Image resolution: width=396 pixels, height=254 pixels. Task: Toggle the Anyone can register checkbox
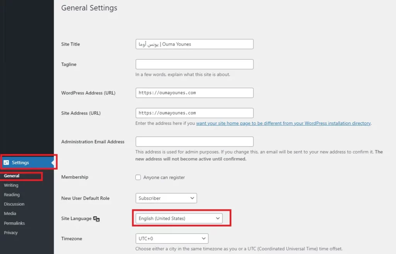[x=138, y=177]
